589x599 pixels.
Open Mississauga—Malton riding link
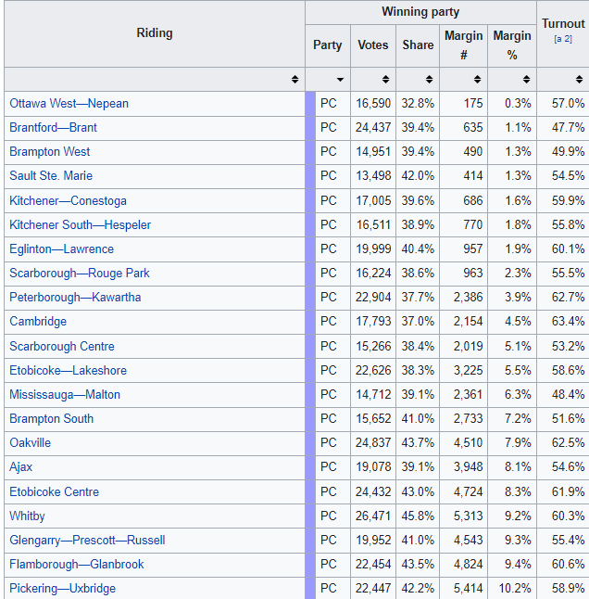[x=65, y=394]
